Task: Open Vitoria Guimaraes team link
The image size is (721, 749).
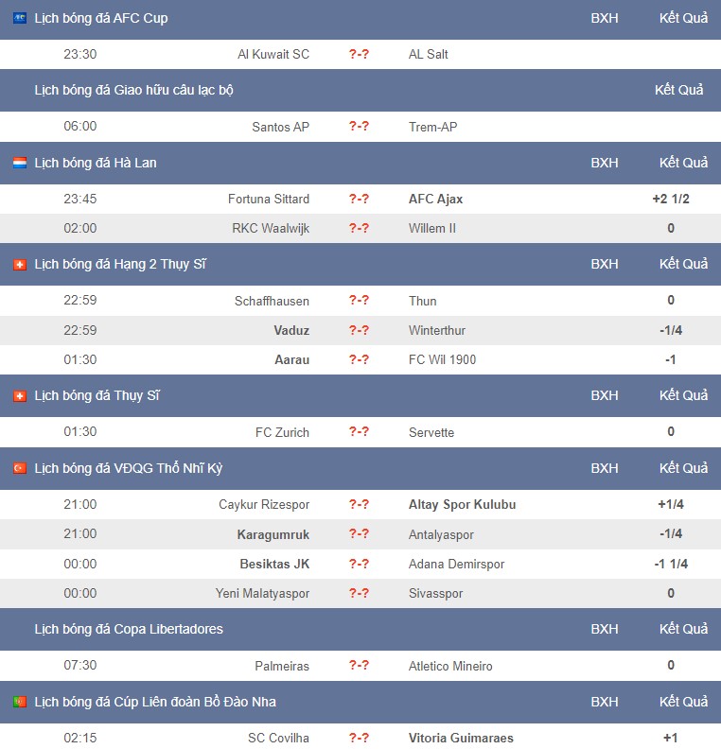Action: pos(461,738)
